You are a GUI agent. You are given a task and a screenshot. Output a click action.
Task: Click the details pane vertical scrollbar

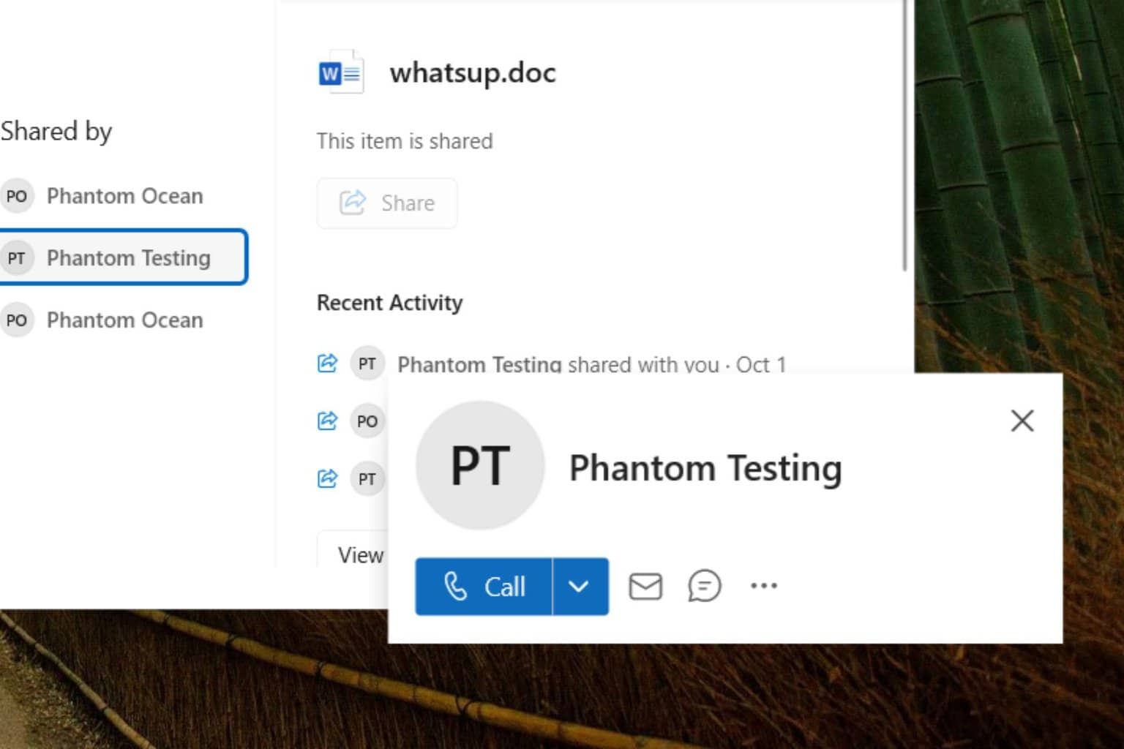pyautogui.click(x=905, y=135)
